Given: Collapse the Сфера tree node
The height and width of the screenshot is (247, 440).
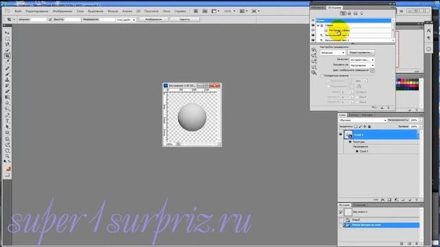Looking at the screenshot, I should tap(318, 25).
